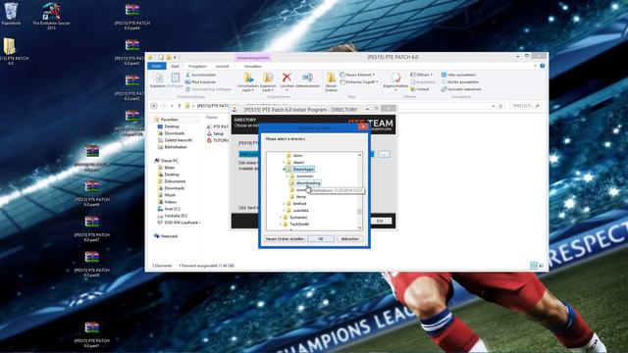Click the Explorer search input field
The width and height of the screenshot is (628, 353).
coord(526,106)
